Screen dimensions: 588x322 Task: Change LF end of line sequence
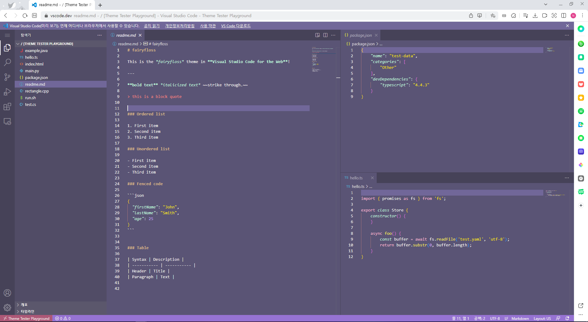tap(506, 318)
